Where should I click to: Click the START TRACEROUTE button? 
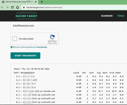pyautogui.click(x=25, y=55)
